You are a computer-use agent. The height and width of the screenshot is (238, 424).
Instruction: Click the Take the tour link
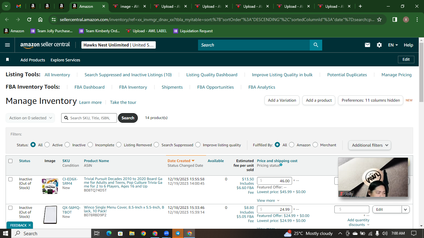[123, 102]
